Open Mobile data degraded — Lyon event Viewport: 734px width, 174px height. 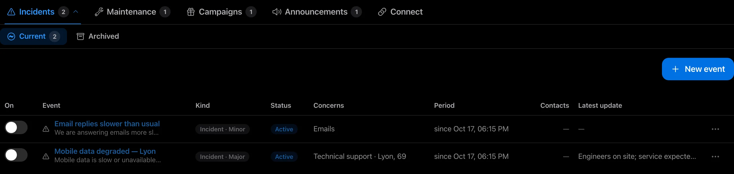click(105, 151)
